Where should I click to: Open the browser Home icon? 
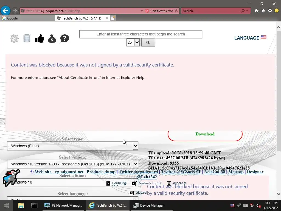tap(257, 11)
